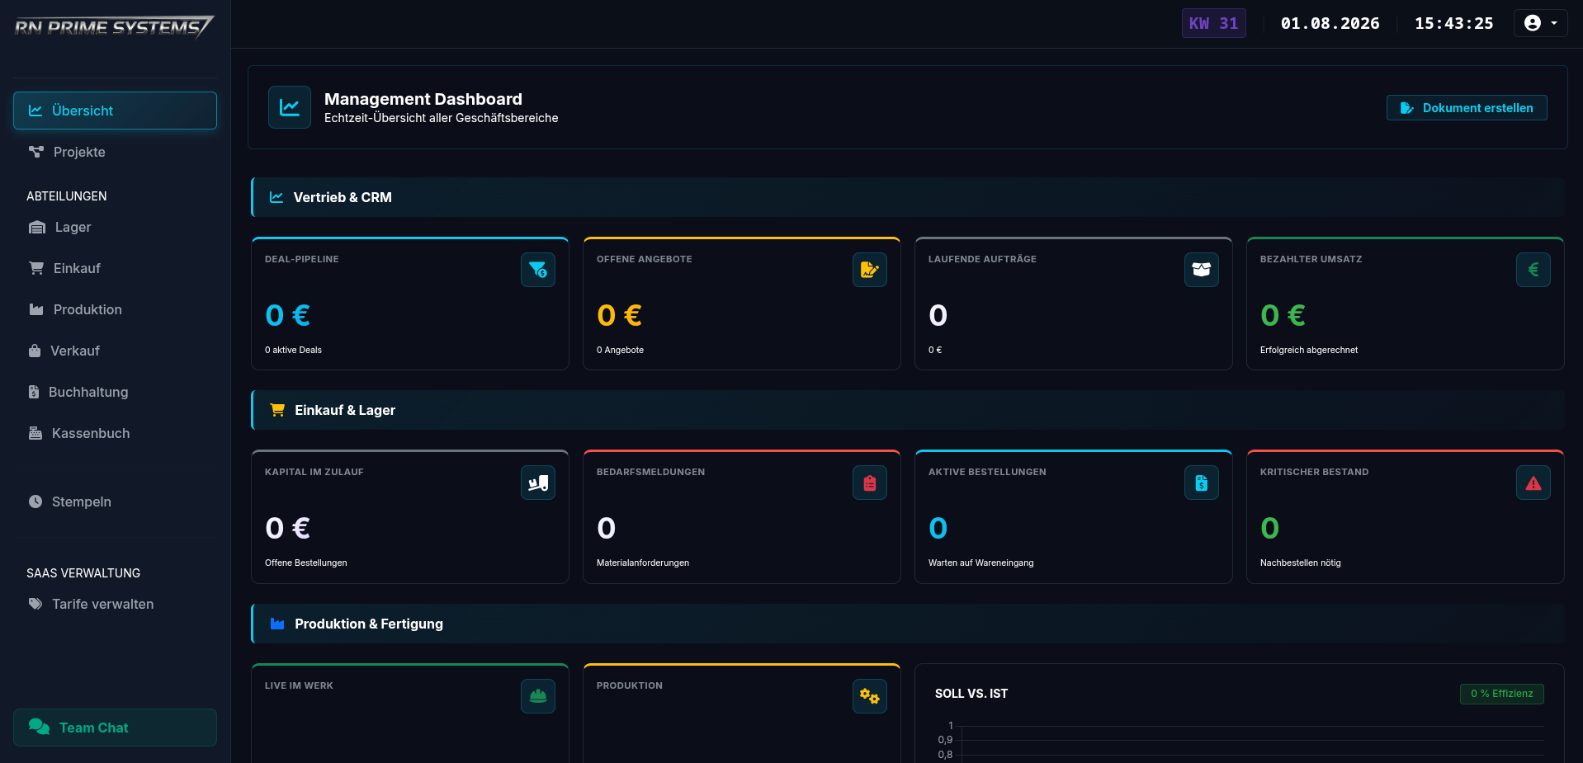Click the Offene Angebote signature icon
This screenshot has height=763, width=1583.
[870, 270]
